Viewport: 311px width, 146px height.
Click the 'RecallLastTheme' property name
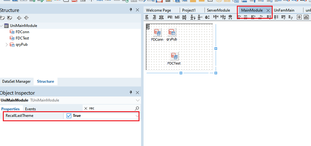(x=19, y=116)
